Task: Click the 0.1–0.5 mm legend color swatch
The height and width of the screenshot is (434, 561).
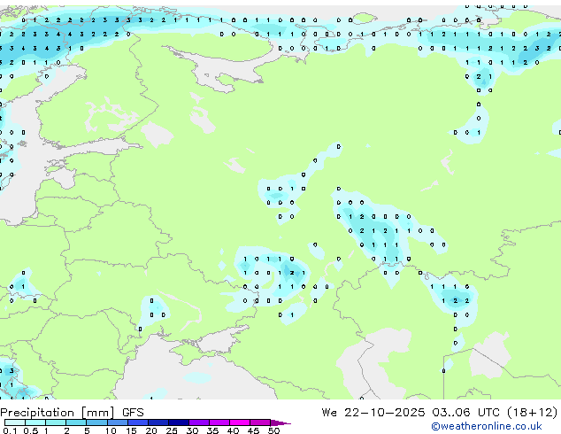Action: [15, 422]
